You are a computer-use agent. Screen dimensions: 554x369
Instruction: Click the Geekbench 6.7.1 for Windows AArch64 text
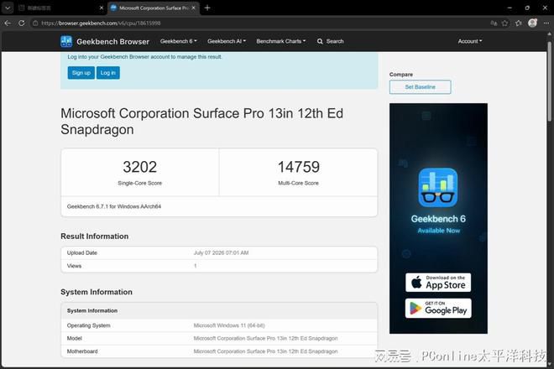[x=114, y=206]
